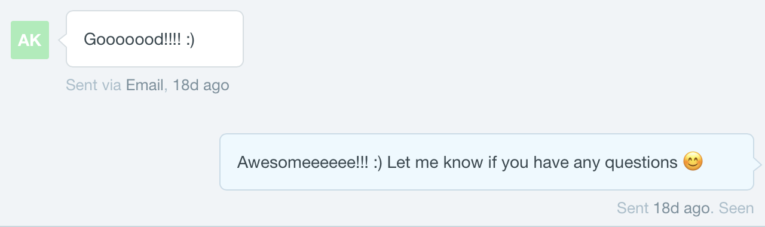
Task: Click empty space between the two messages
Action: pos(382,113)
